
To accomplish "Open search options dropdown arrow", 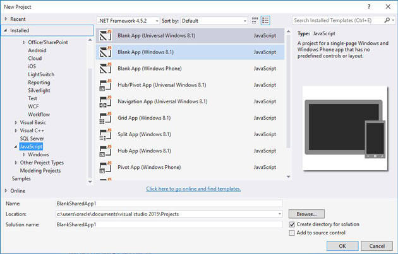I will pyautogui.click(x=393, y=20).
